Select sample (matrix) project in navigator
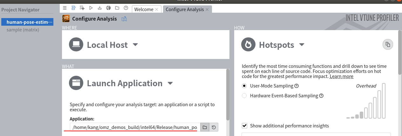Image resolution: width=402 pixels, height=136 pixels. click(x=23, y=30)
